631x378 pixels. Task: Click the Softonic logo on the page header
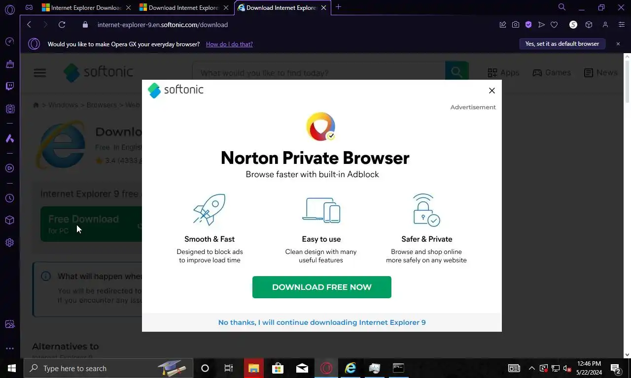99,72
